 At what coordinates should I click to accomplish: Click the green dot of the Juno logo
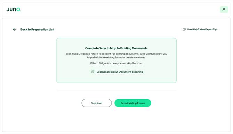point(20,11)
